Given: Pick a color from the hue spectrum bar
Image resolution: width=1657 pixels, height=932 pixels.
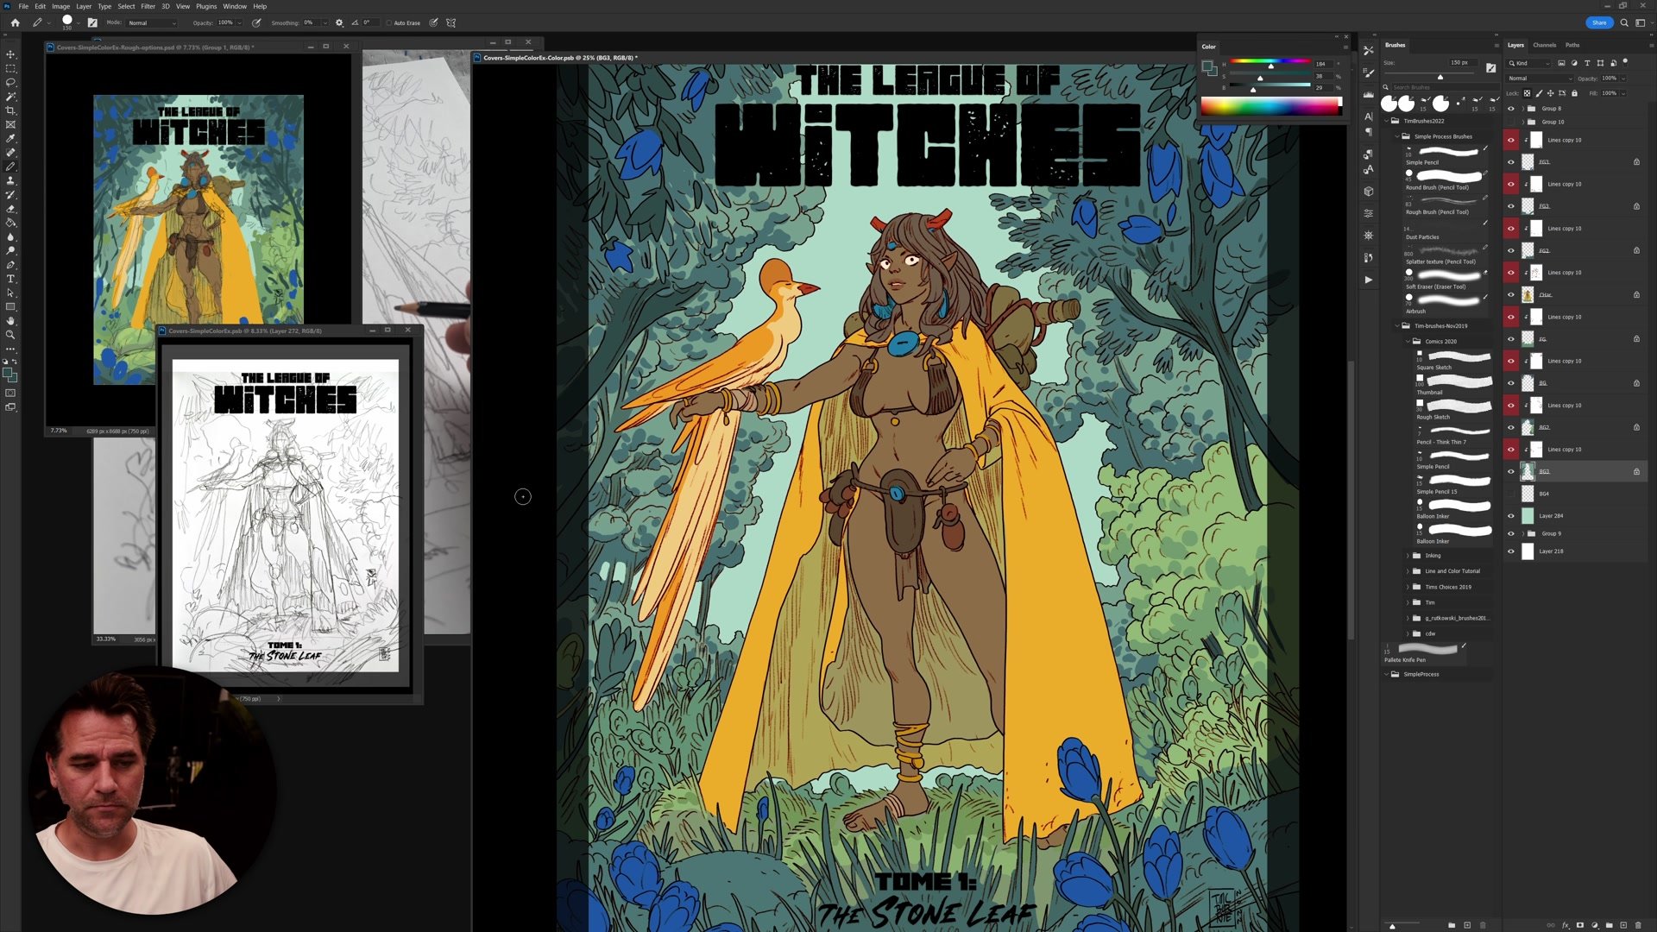Looking at the screenshot, I should 1270,106.
